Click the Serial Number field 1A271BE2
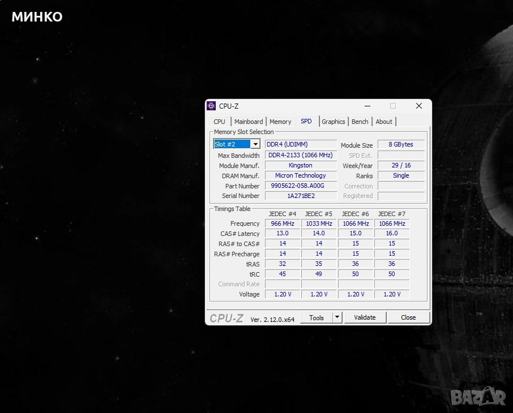Viewport: 513px width, 413px height. coord(301,196)
